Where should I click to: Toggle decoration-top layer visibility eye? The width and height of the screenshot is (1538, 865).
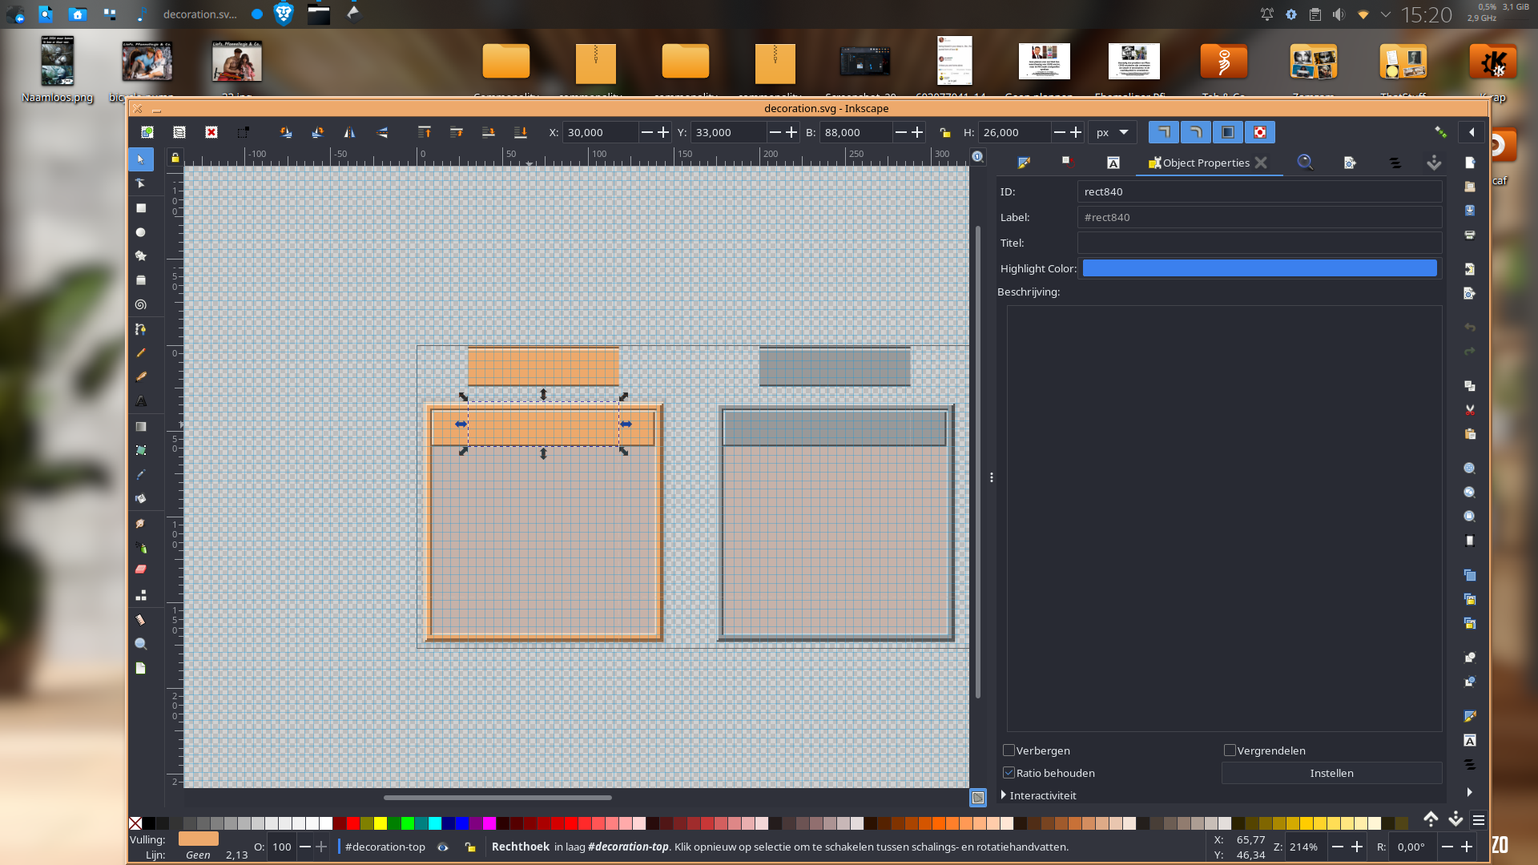click(443, 847)
